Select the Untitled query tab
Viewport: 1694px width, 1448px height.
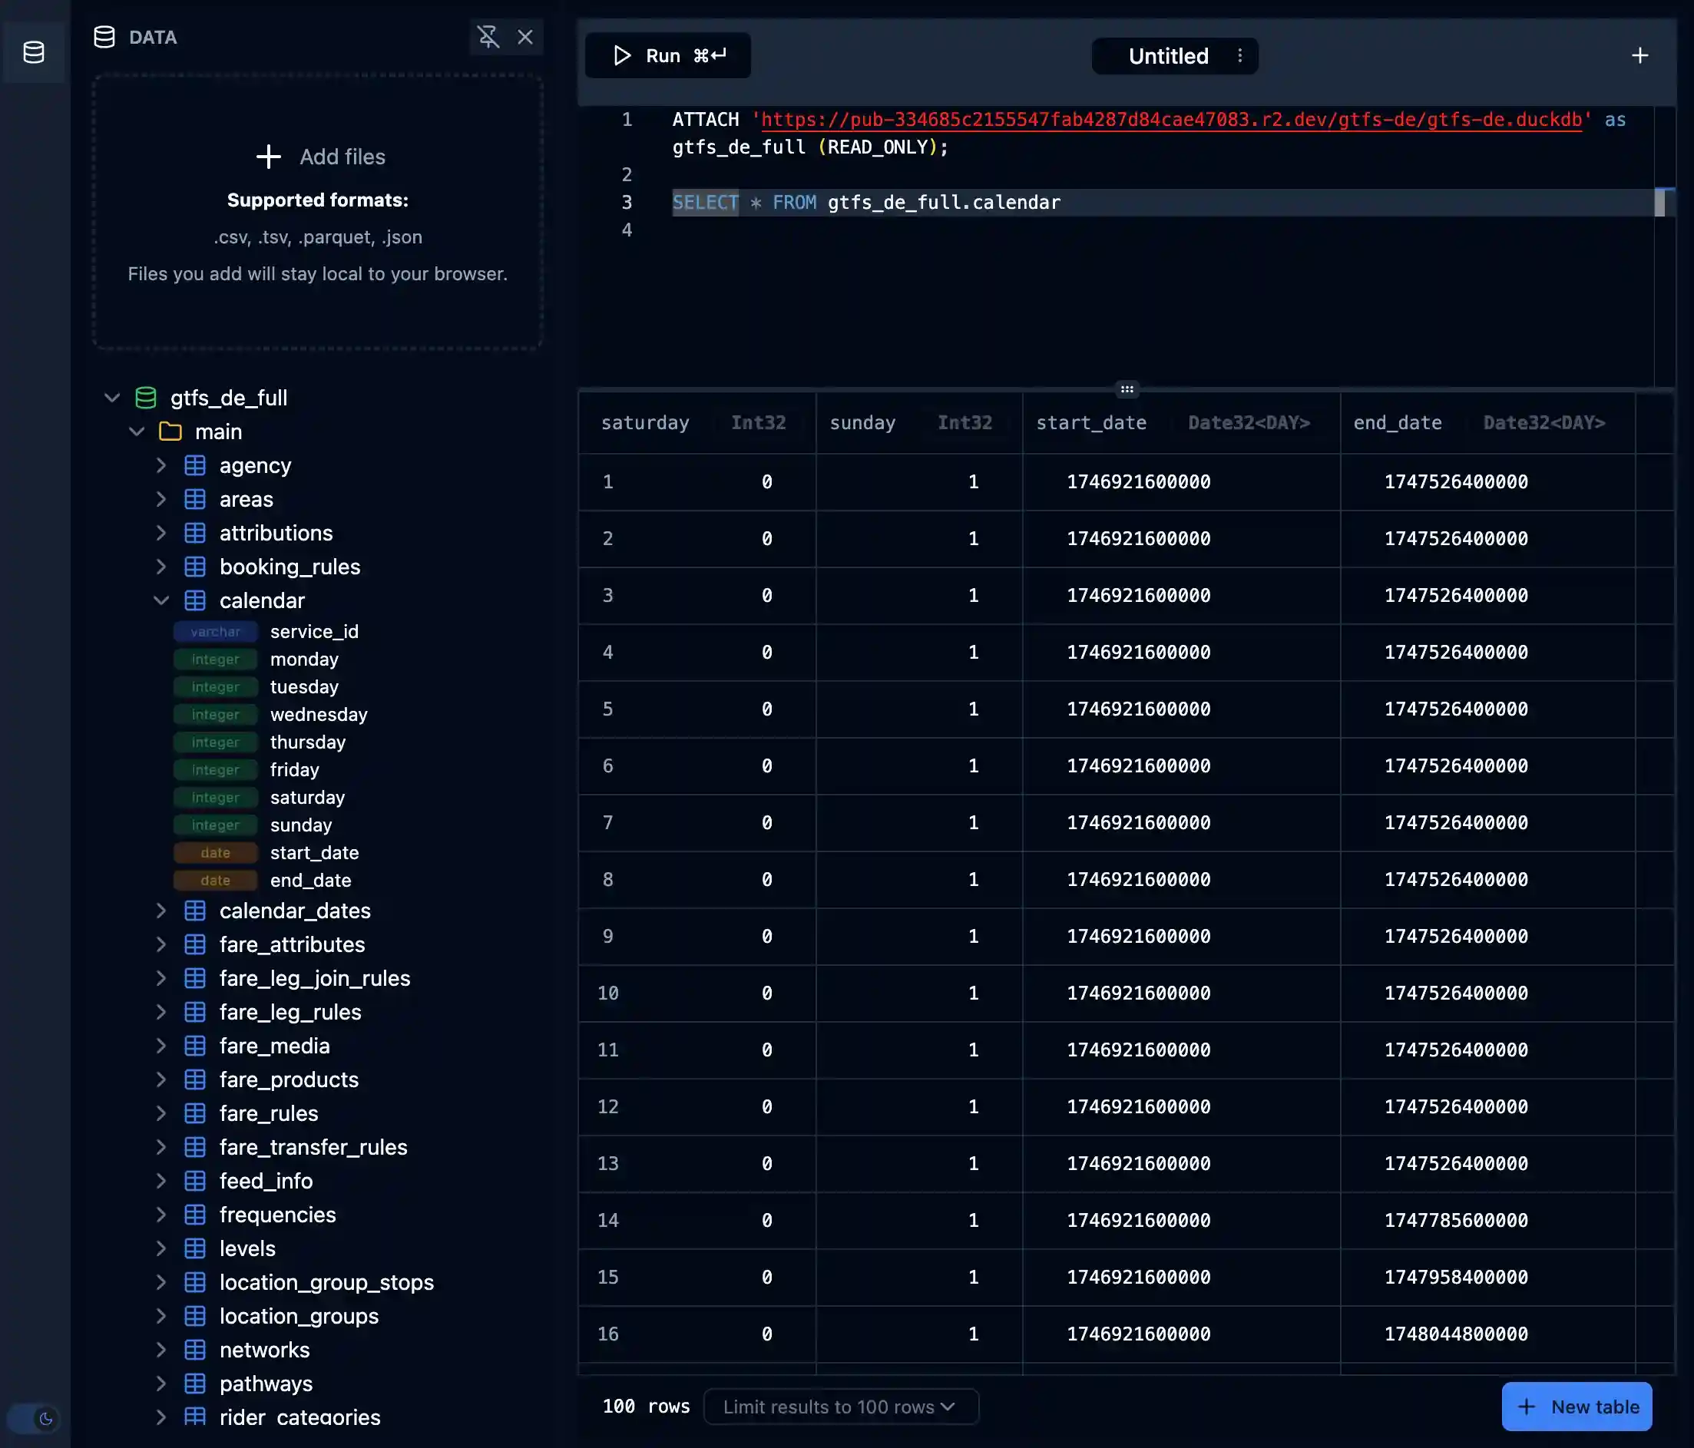click(1167, 55)
